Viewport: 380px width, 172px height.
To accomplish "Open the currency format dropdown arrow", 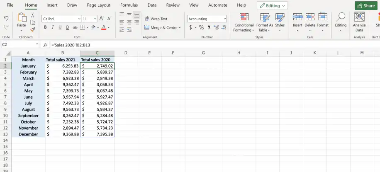I will pos(195,27).
